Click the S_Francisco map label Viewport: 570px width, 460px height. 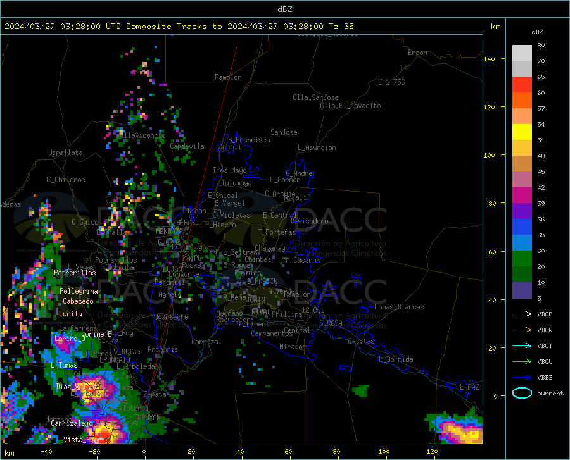[249, 140]
